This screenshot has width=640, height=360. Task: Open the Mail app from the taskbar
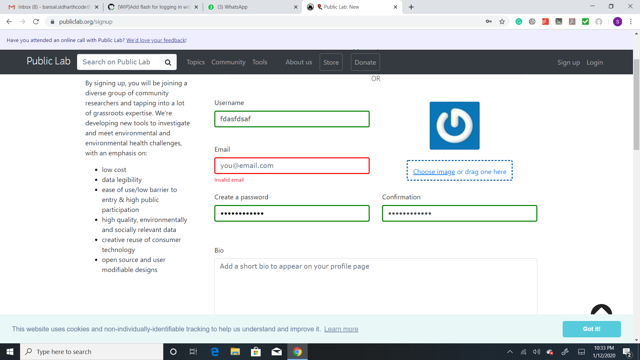point(277,352)
